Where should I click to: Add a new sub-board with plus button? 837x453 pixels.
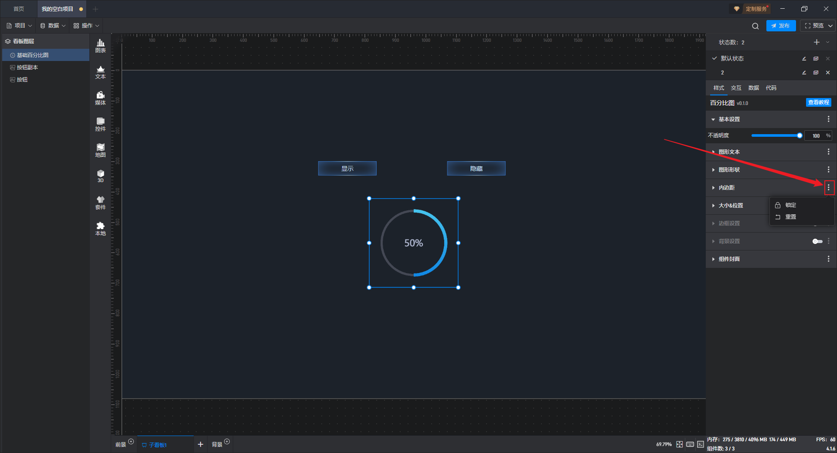(201, 444)
